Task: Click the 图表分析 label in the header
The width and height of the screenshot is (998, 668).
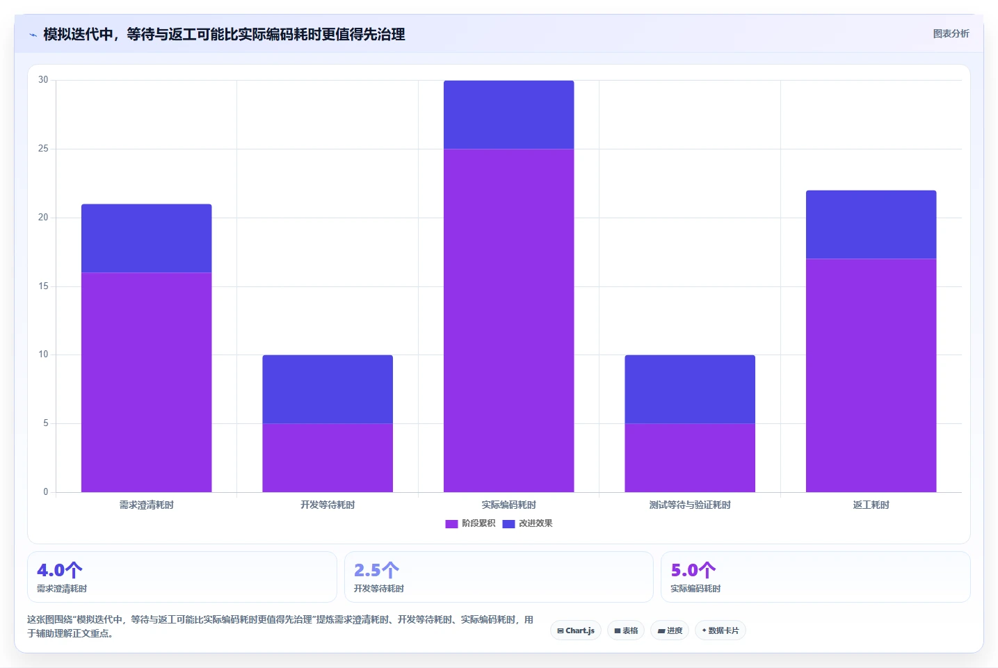Action: (951, 33)
